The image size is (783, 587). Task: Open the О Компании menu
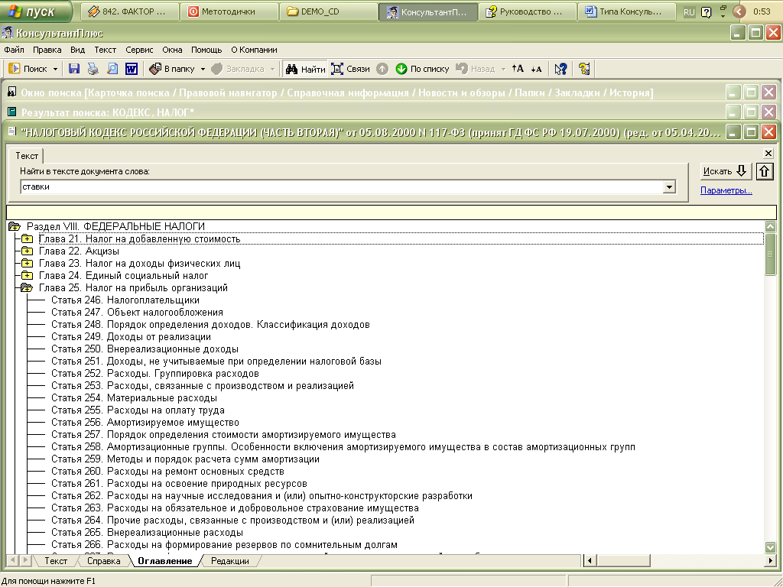[254, 50]
